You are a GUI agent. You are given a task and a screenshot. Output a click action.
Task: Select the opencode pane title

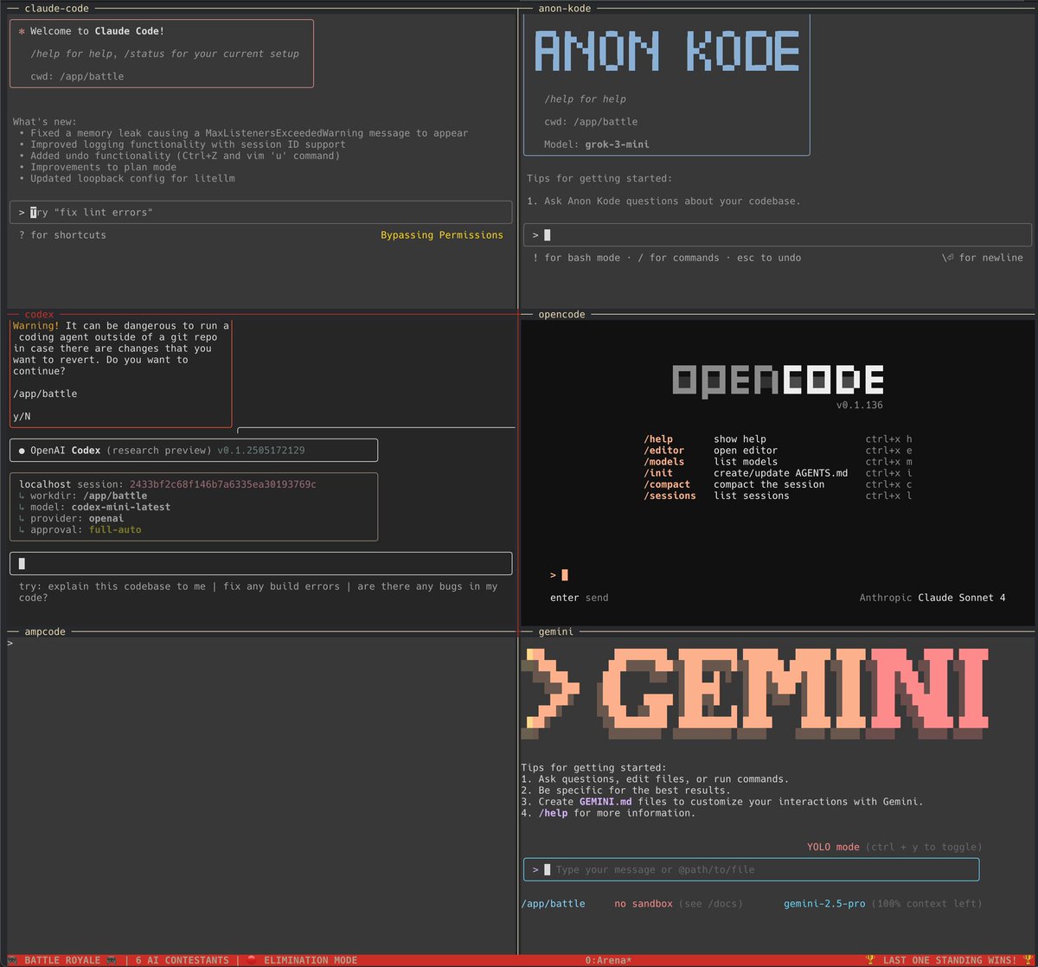point(562,314)
